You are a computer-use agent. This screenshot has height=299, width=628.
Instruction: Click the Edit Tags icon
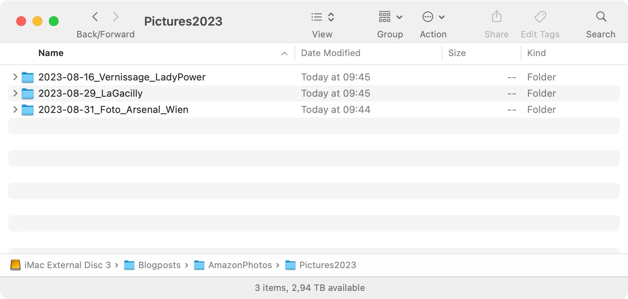[x=540, y=17]
